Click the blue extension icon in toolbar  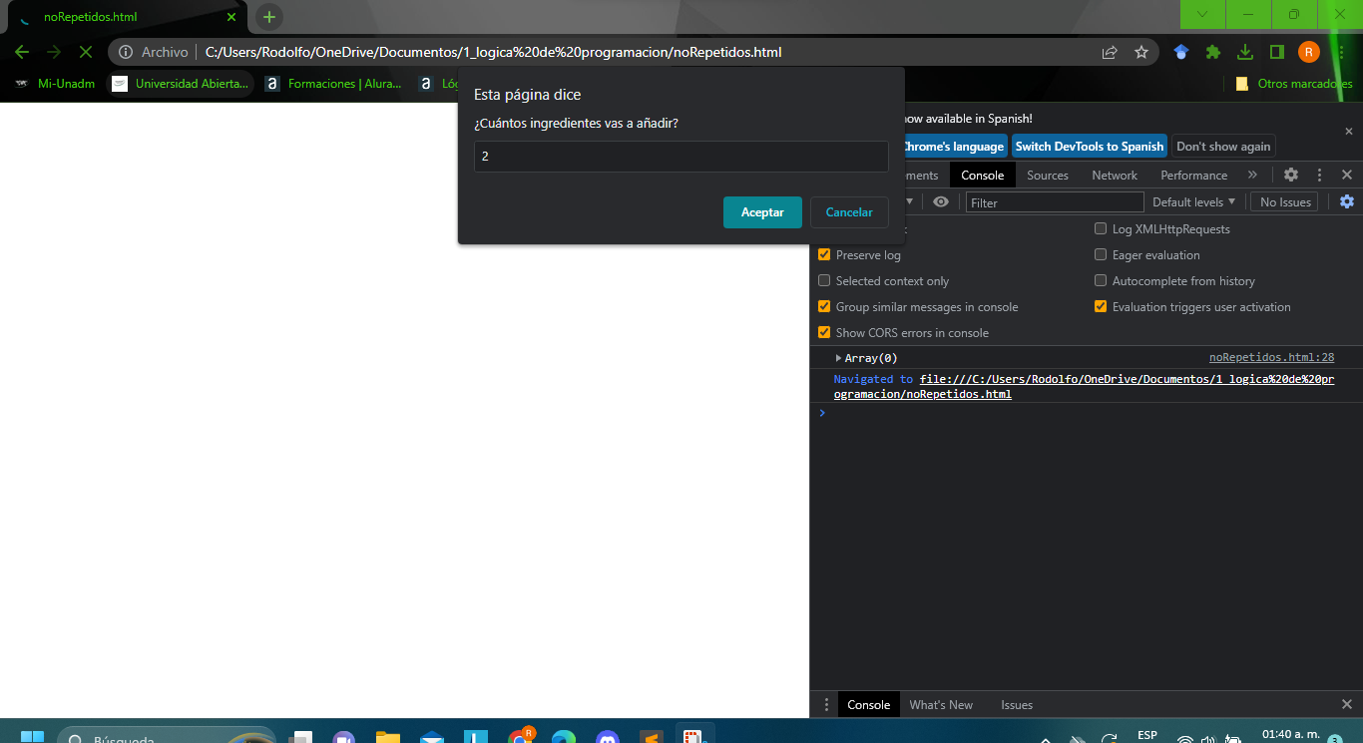(x=1181, y=52)
